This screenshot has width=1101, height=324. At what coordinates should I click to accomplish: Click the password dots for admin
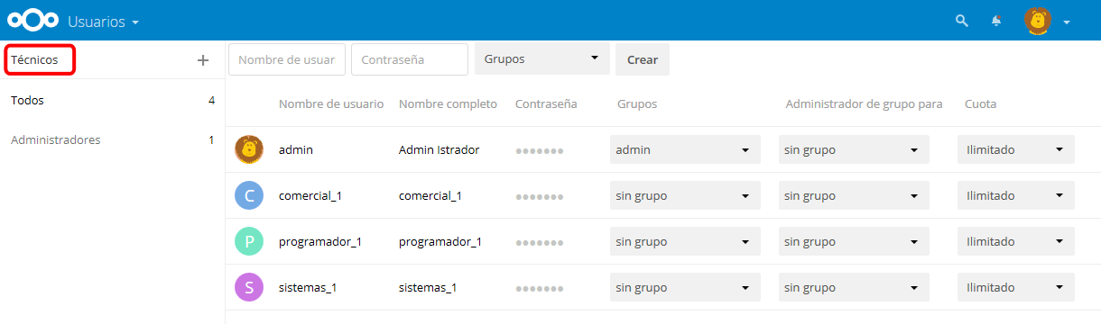[x=540, y=150]
